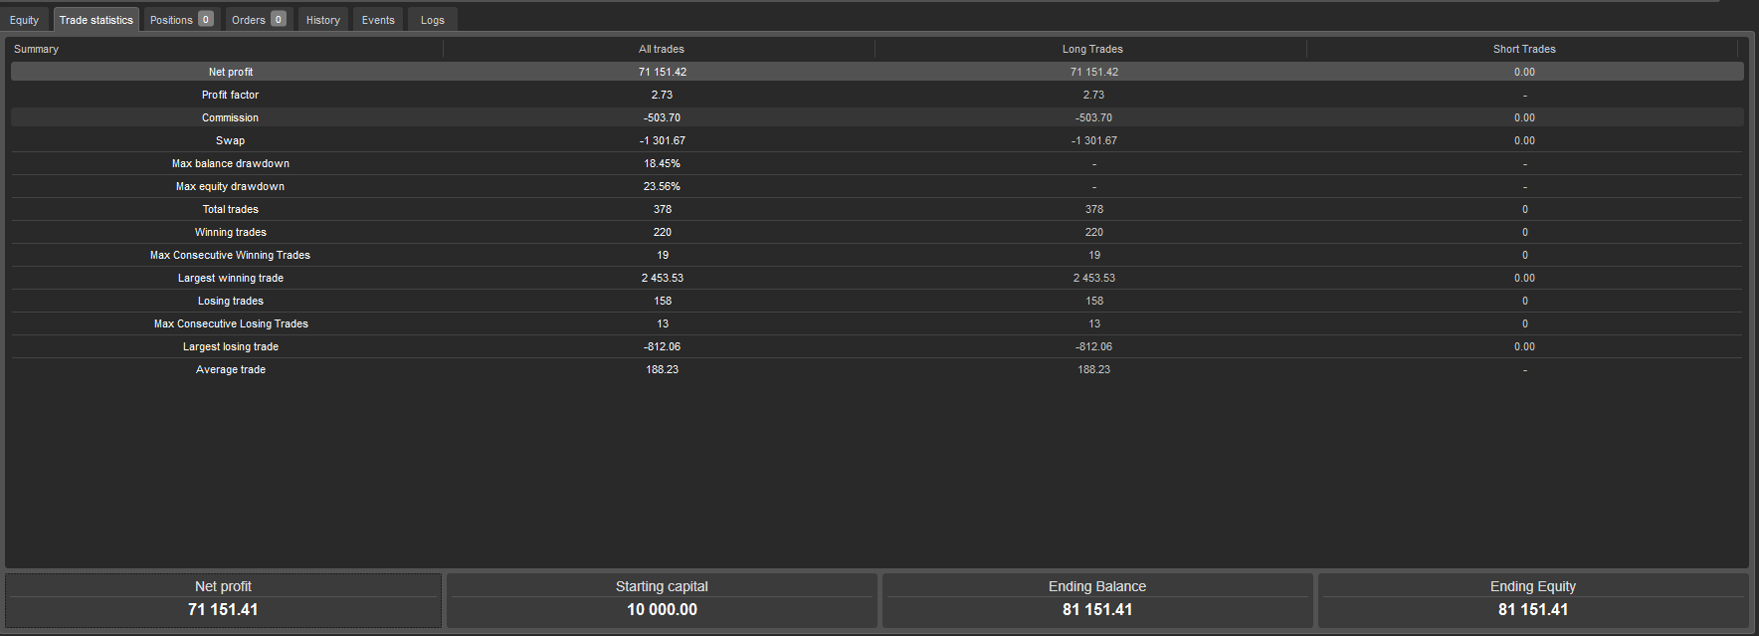
Task: Click the Starting capital summary box
Action: coord(662,600)
